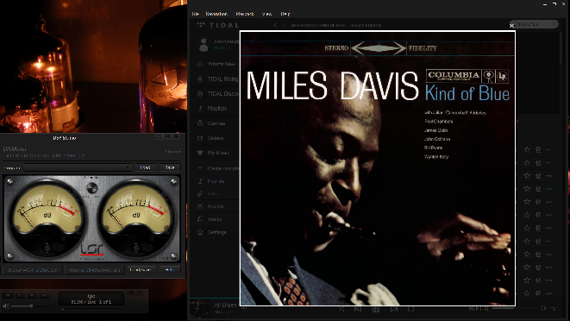Viewport: 570px width, 321px height.
Task: Open Videos in the TIDAL sidebar
Action: pos(216,138)
